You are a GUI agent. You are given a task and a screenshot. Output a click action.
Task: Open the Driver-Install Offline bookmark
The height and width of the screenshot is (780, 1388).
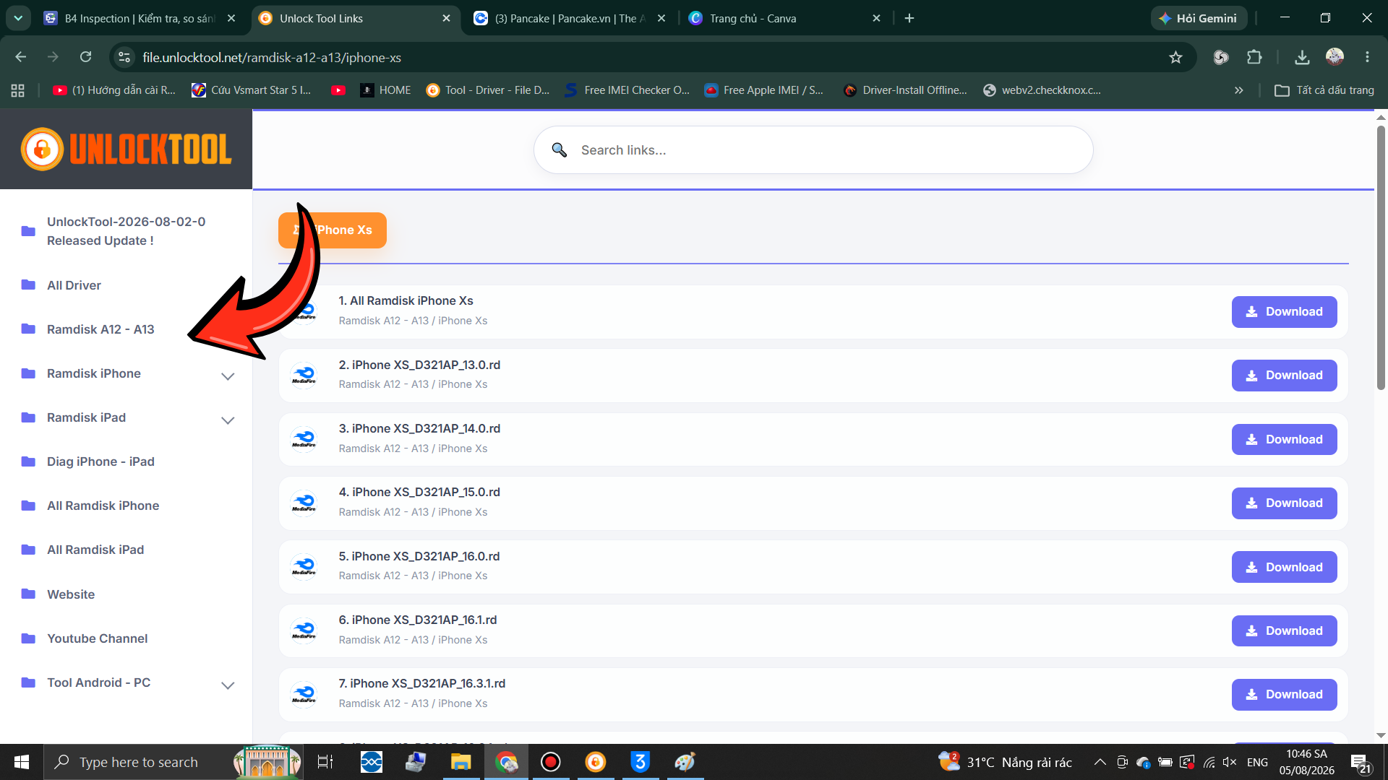click(x=905, y=90)
